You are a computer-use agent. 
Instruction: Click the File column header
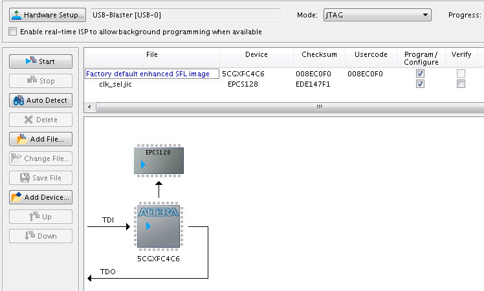point(152,58)
